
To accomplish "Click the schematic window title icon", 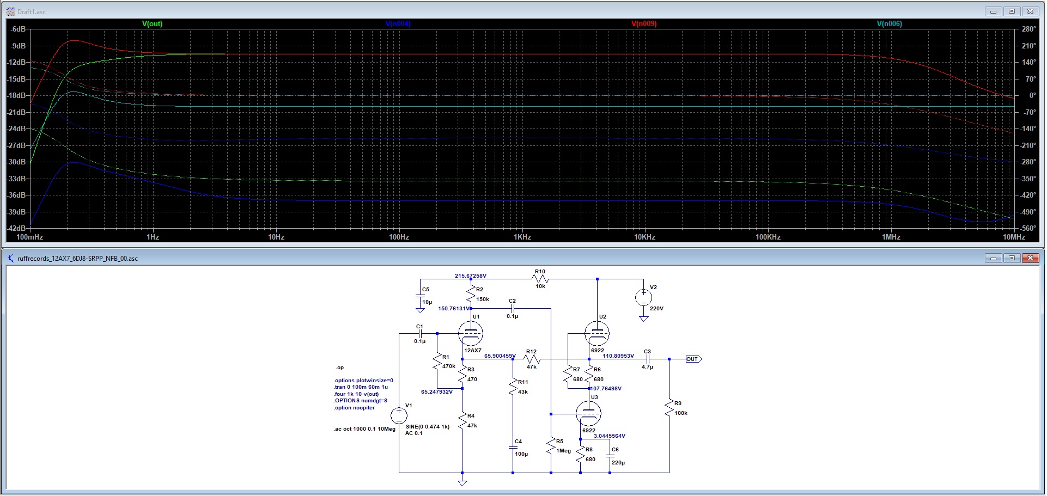I will pos(11,258).
